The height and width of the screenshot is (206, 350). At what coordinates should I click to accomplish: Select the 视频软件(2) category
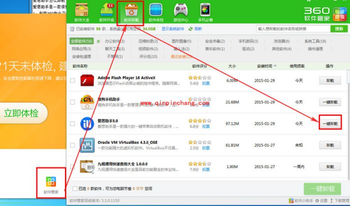(148, 49)
